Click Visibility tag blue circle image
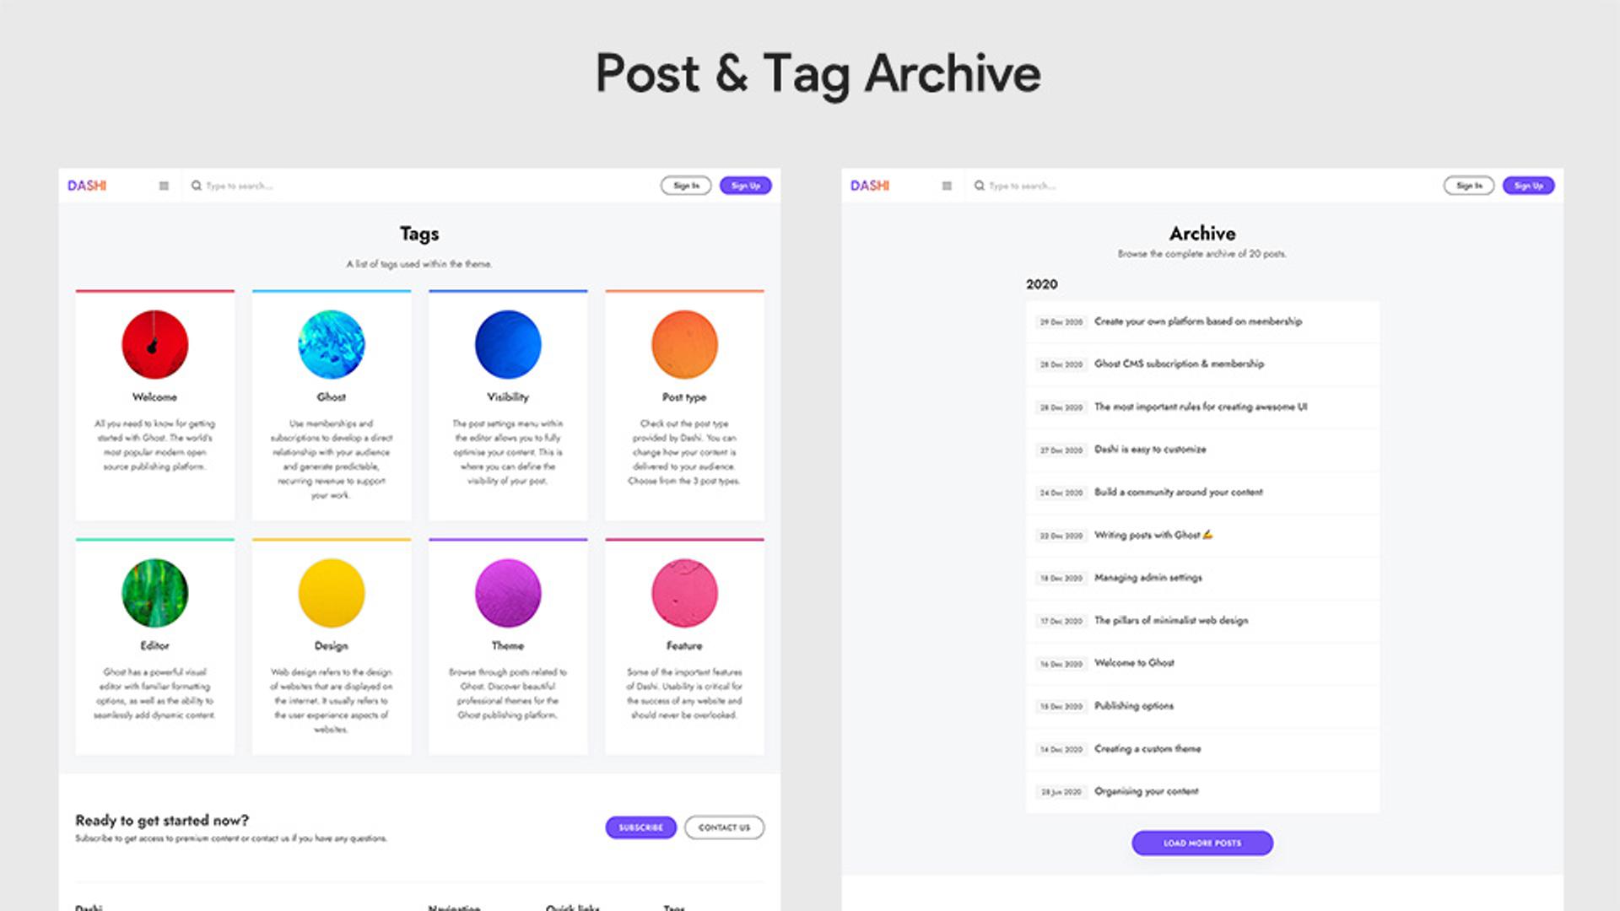 pyautogui.click(x=507, y=343)
